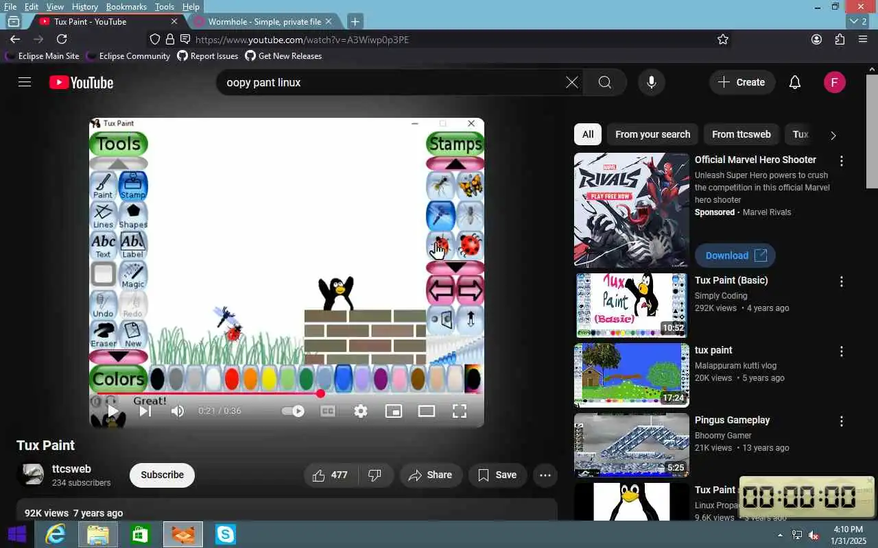
Task: Open the YouTube hamburger guide menu
Action: click(x=25, y=82)
